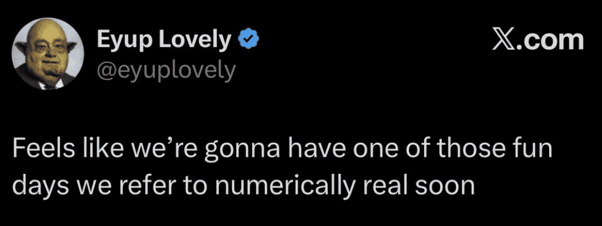Click Eyup Lovely's profile avatar
The height and width of the screenshot is (226, 602).
(49, 53)
